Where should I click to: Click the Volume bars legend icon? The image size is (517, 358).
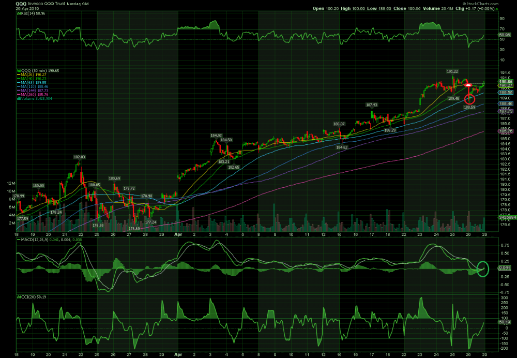(17, 99)
